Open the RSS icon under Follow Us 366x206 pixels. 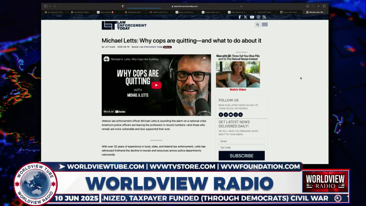click(x=240, y=115)
